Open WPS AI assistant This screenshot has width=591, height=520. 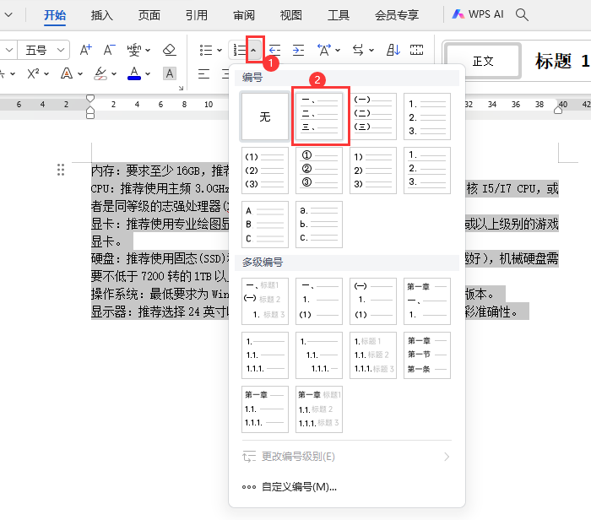478,14
